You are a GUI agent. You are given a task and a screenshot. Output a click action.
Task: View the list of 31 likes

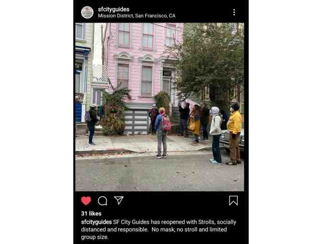pos(91,213)
